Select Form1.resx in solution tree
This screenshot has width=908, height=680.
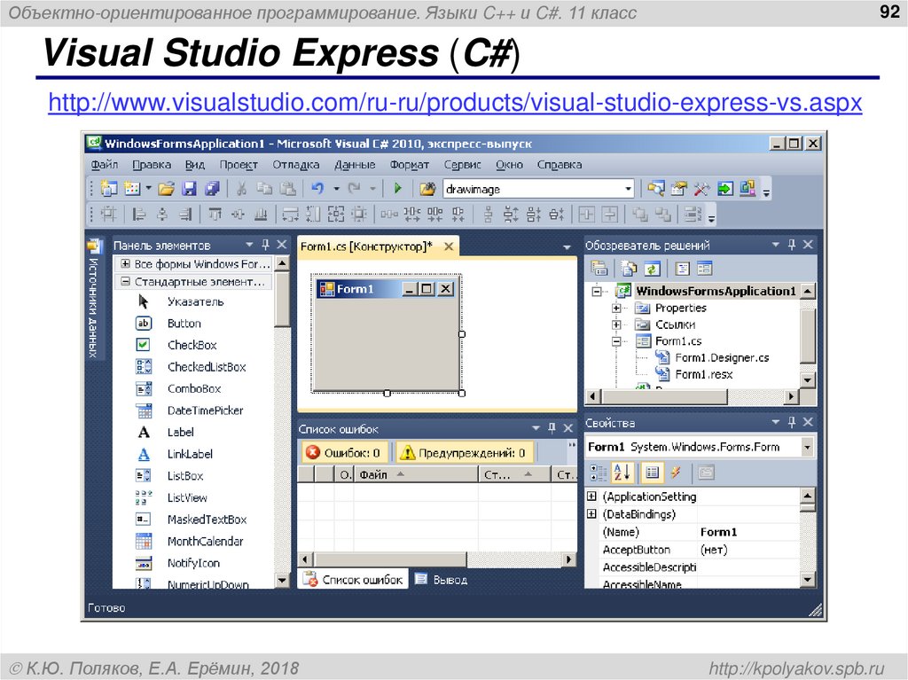(x=703, y=375)
